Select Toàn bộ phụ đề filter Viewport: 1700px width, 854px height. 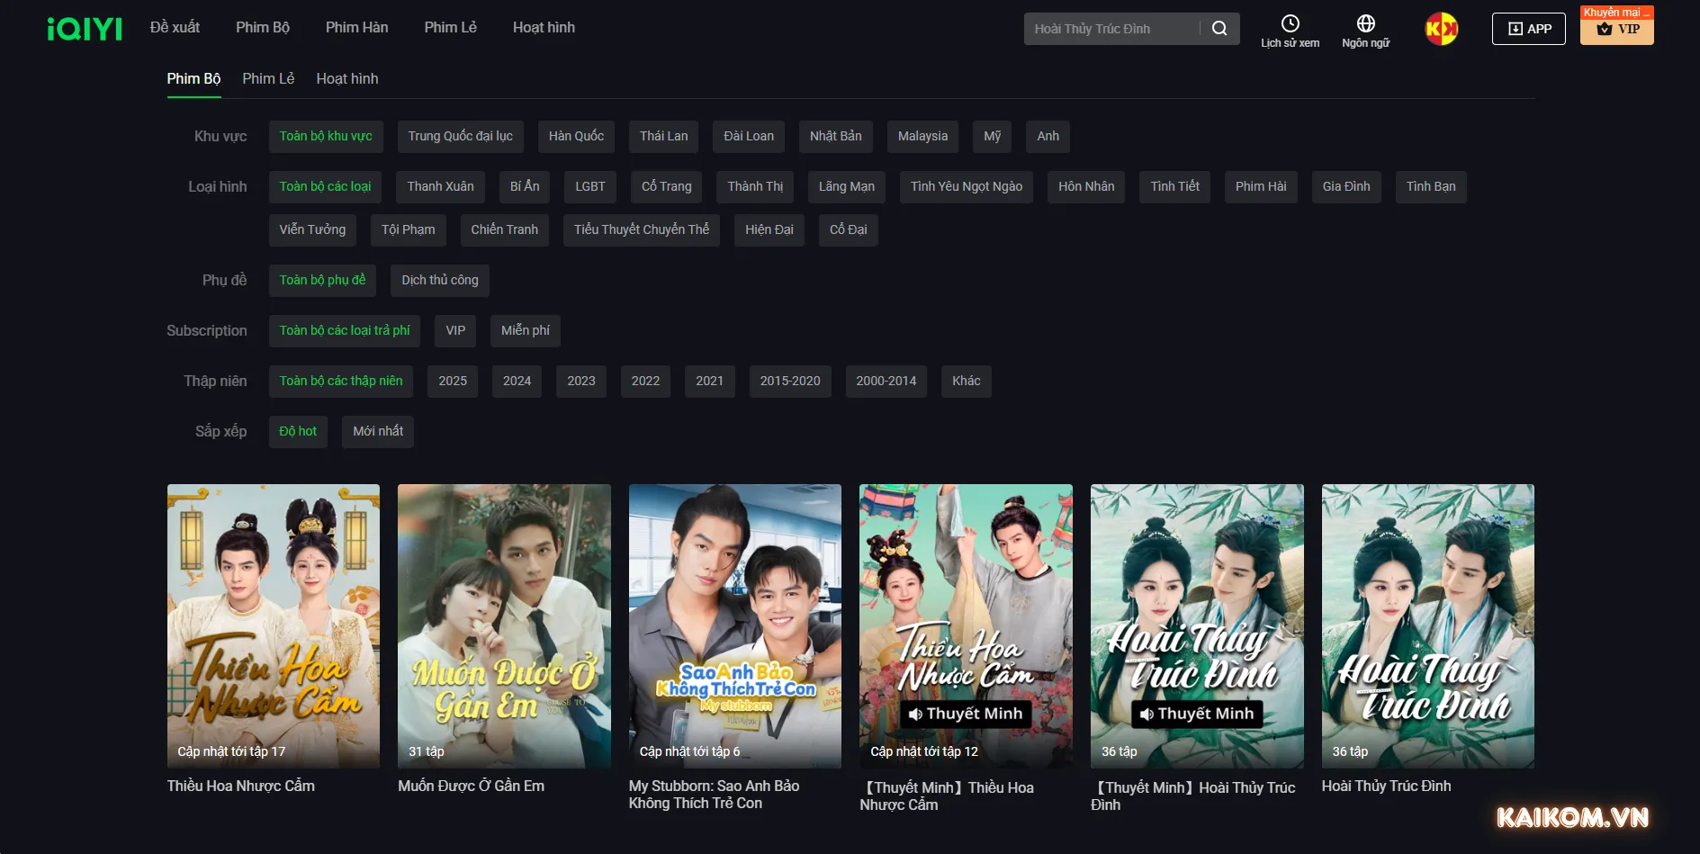point(322,281)
